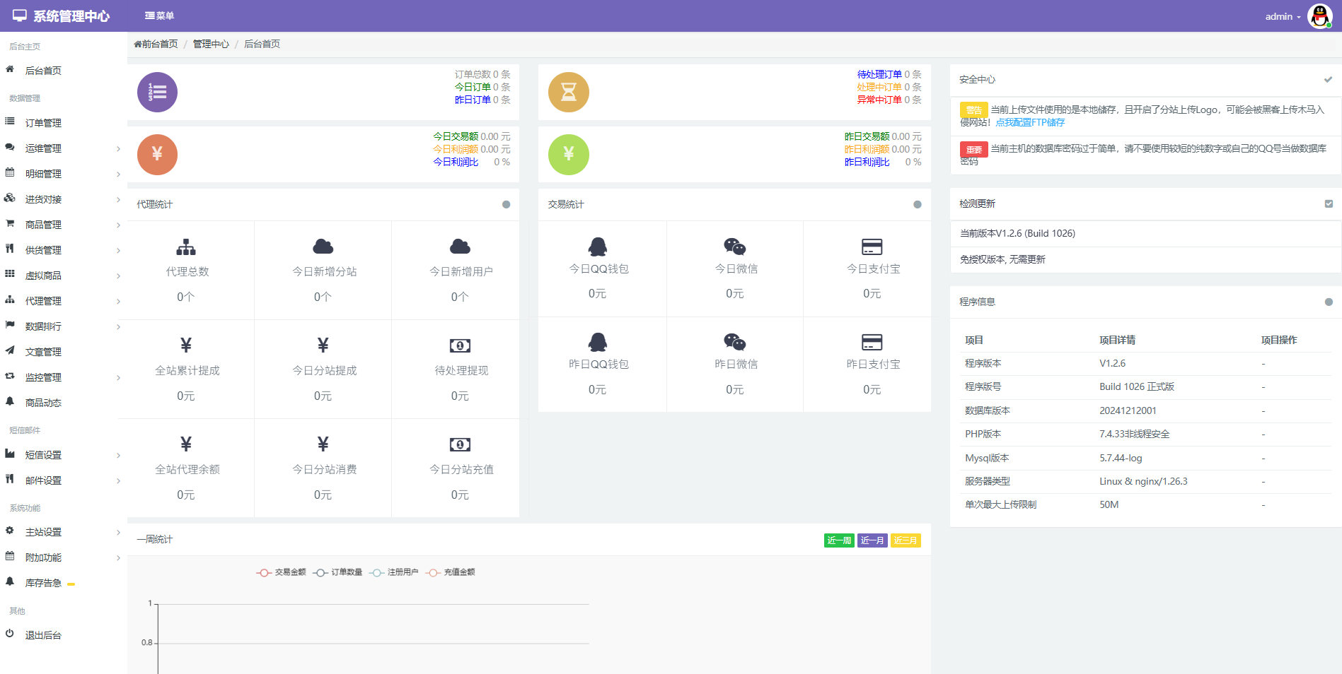Click the green yen yesterday's transaction icon

[568, 154]
